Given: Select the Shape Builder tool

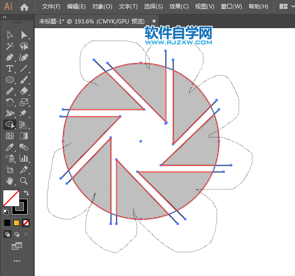Looking at the screenshot, I should tap(9, 125).
